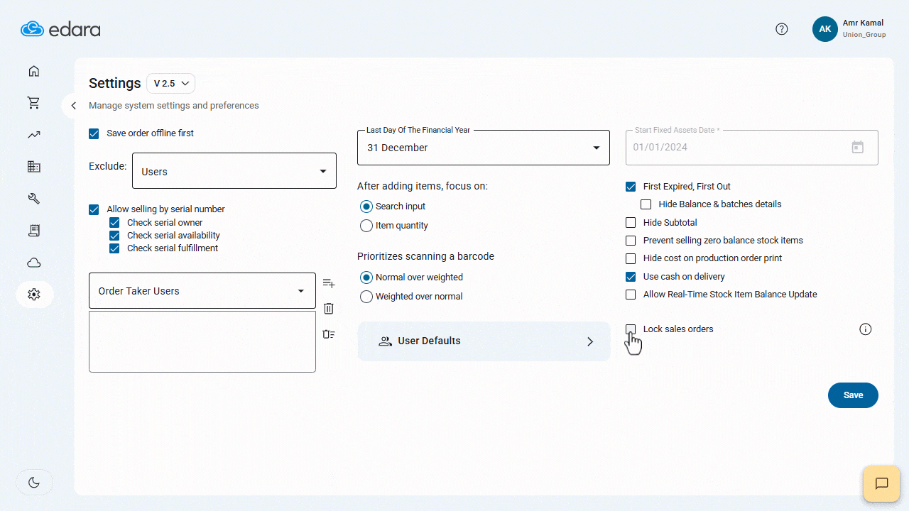Open the Amr Kamal account avatar

pyautogui.click(x=824, y=29)
